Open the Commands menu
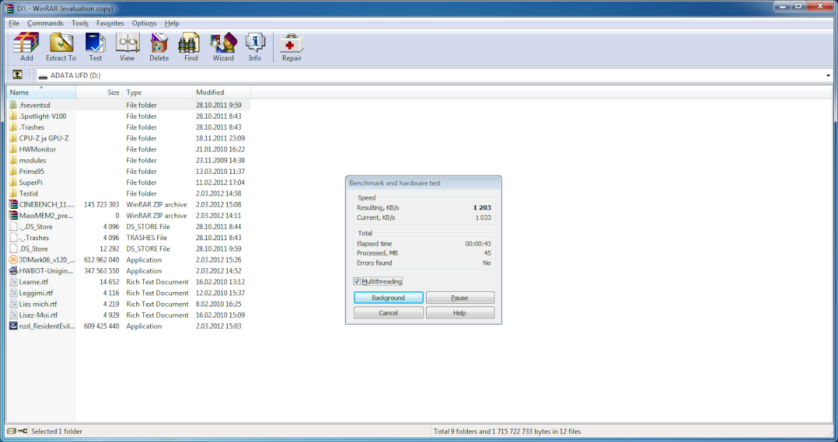 [x=45, y=23]
